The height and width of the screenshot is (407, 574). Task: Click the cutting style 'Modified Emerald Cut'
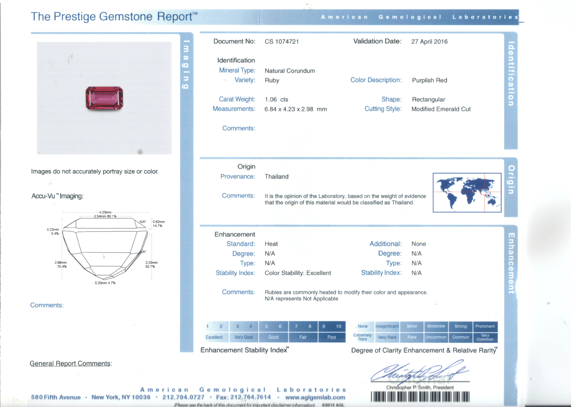click(441, 109)
